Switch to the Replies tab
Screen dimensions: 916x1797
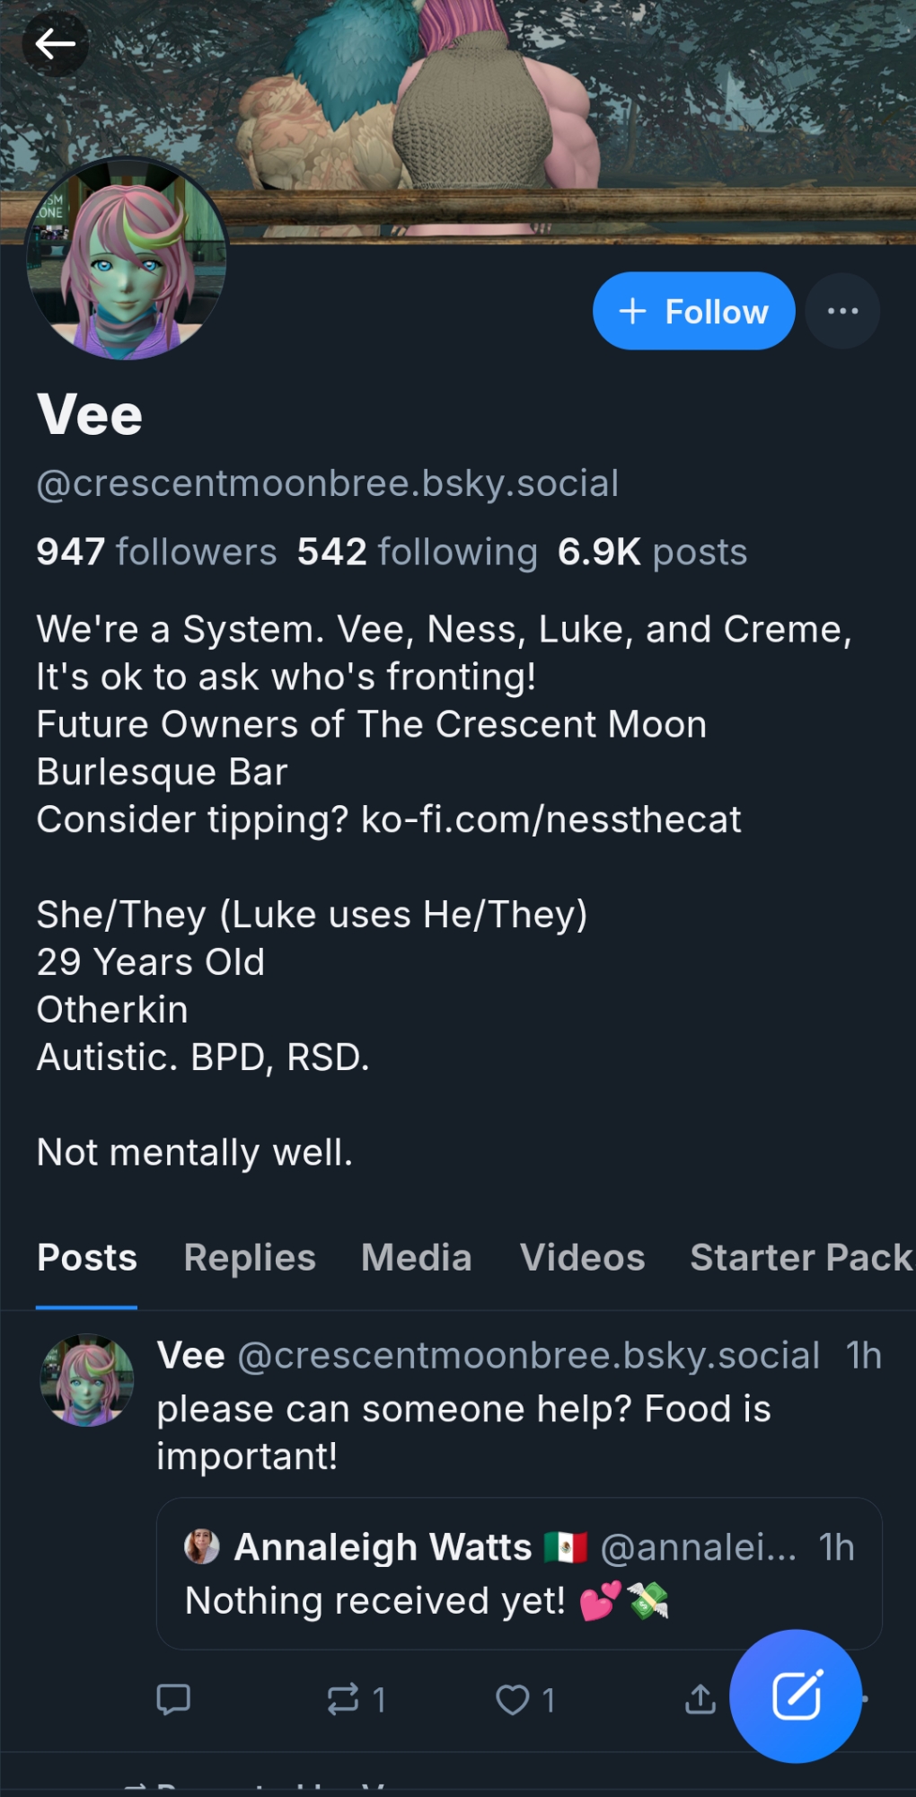pos(250,1258)
